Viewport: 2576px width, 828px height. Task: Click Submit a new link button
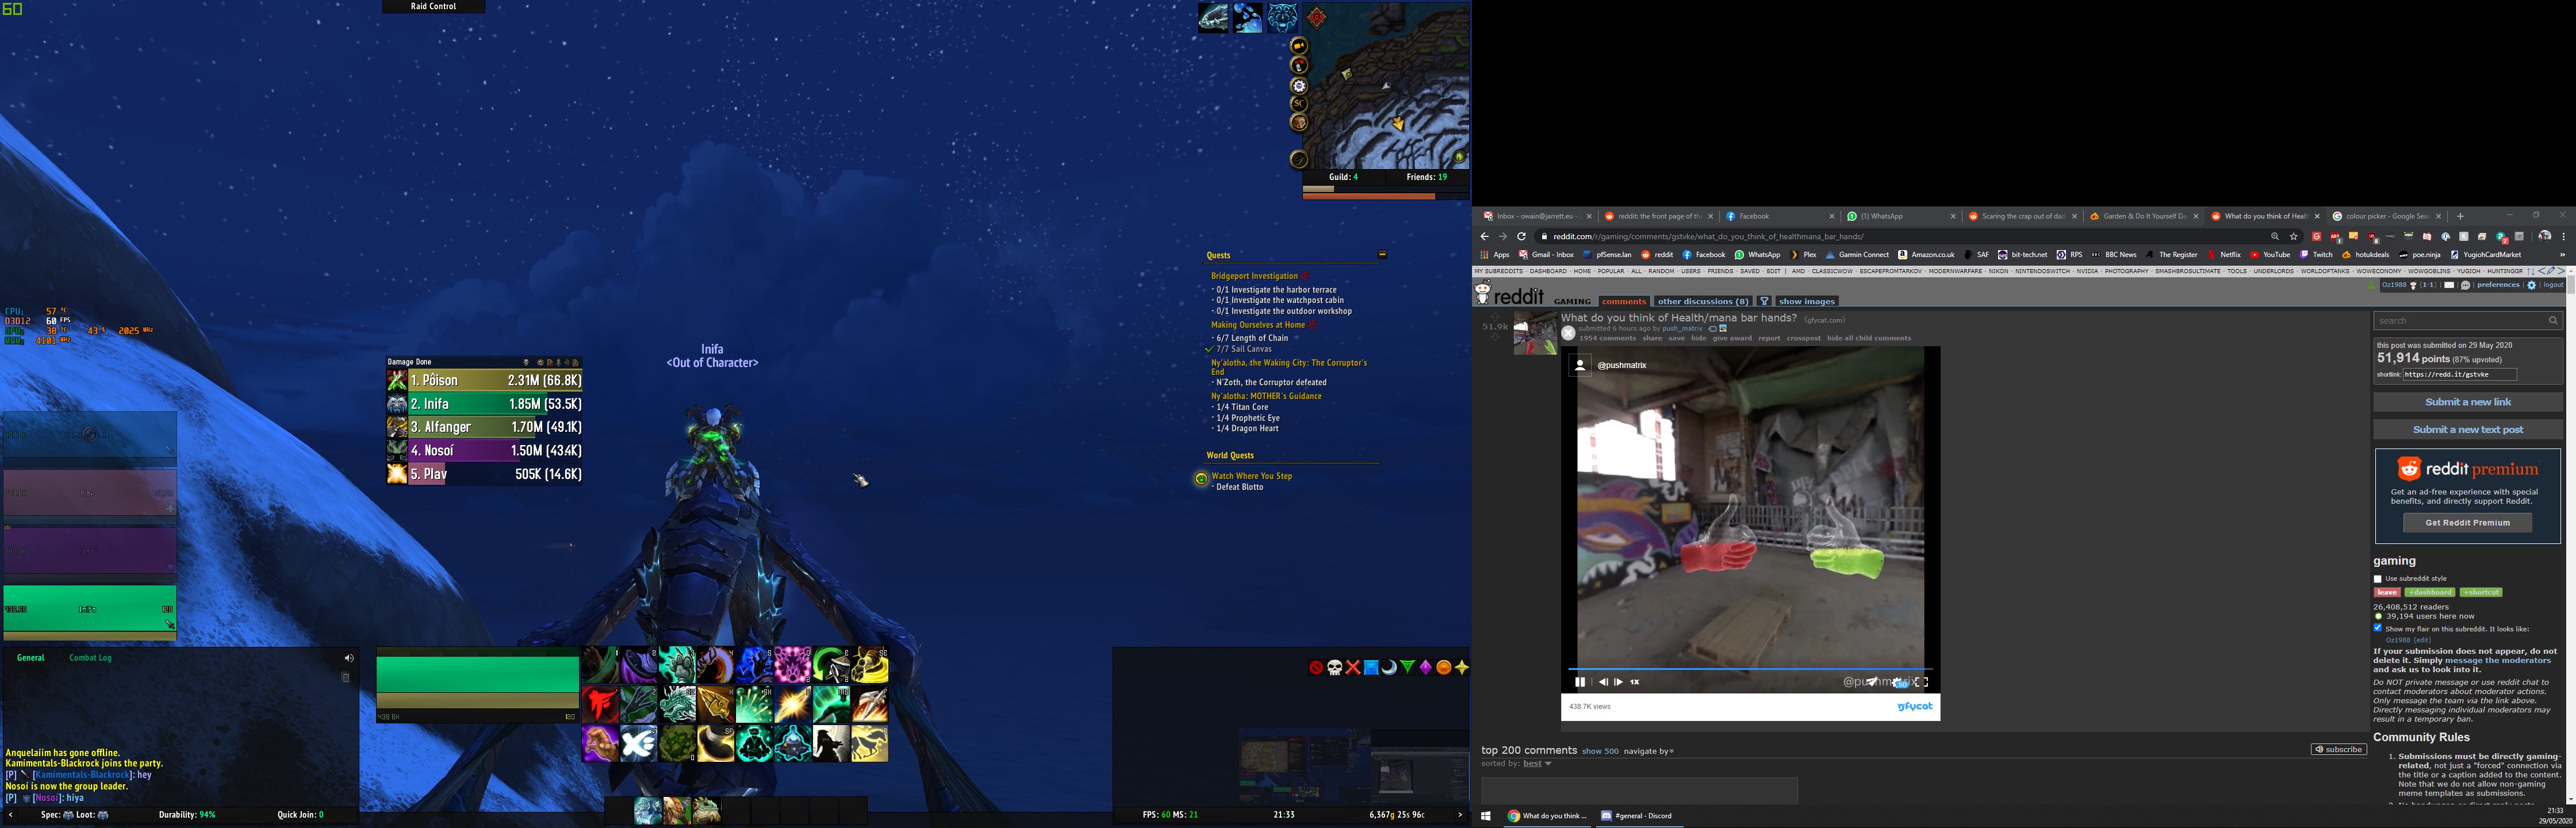coord(2468,402)
